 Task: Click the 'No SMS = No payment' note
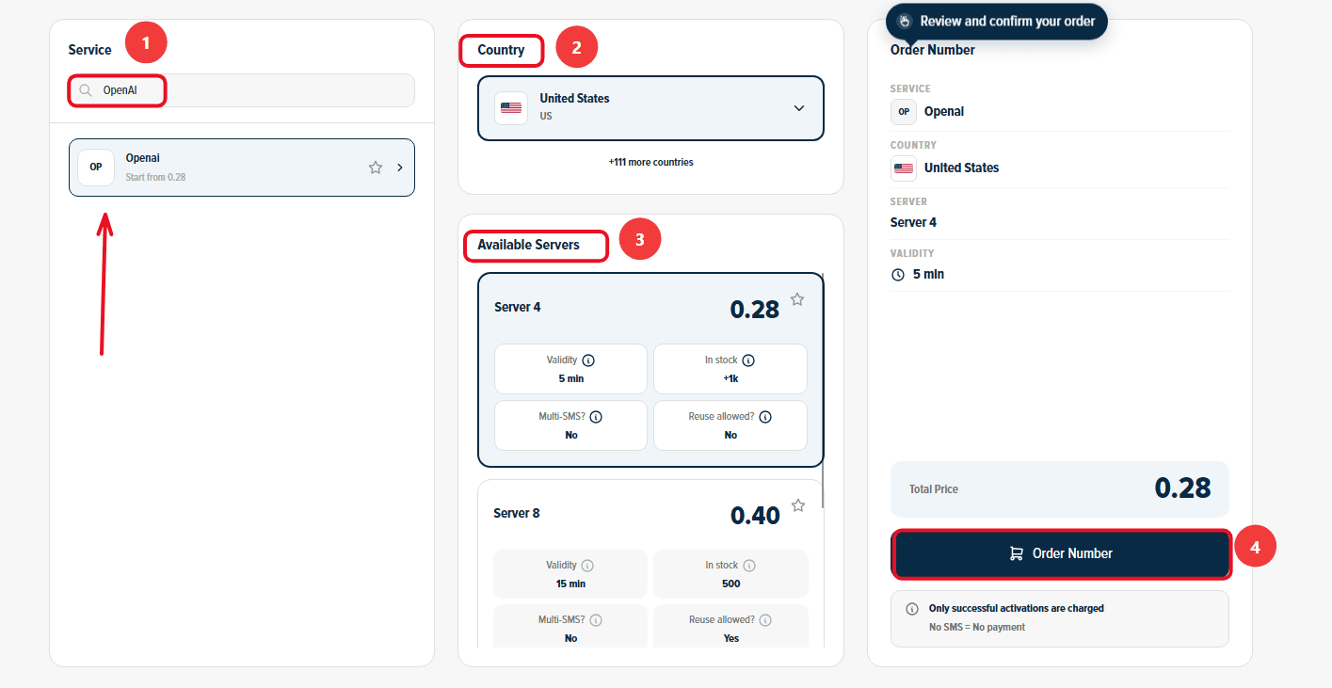click(977, 627)
